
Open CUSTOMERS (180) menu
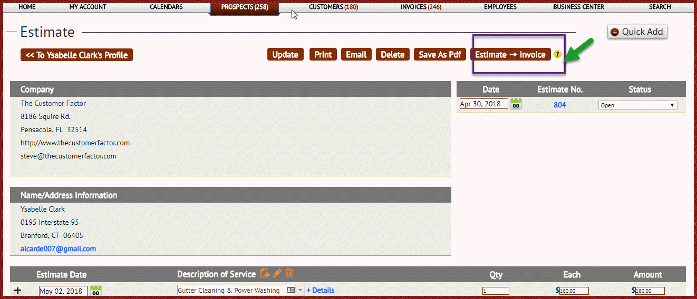point(334,7)
